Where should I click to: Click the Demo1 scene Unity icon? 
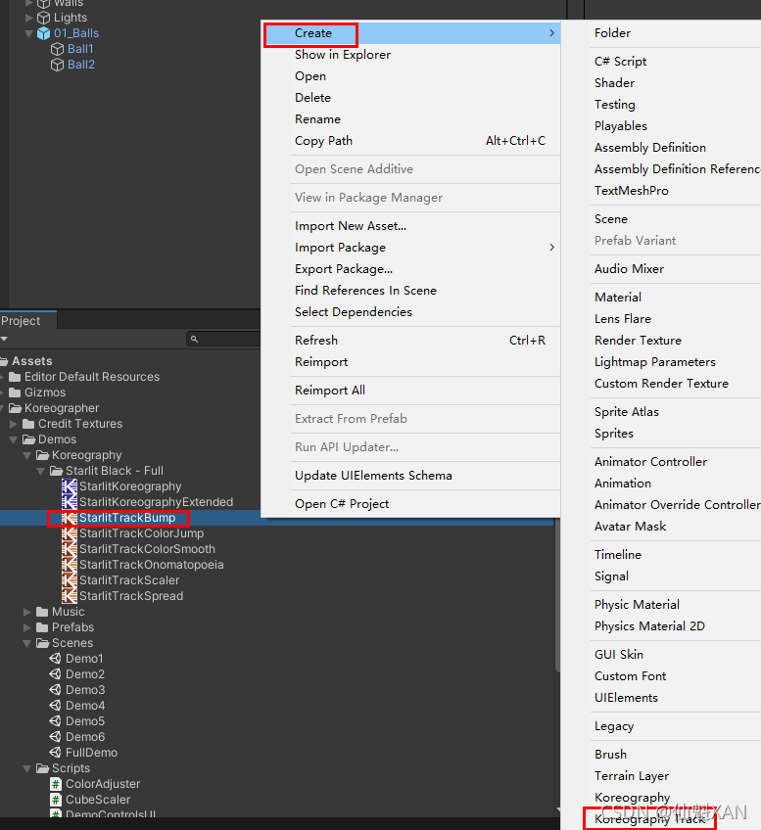(x=55, y=659)
